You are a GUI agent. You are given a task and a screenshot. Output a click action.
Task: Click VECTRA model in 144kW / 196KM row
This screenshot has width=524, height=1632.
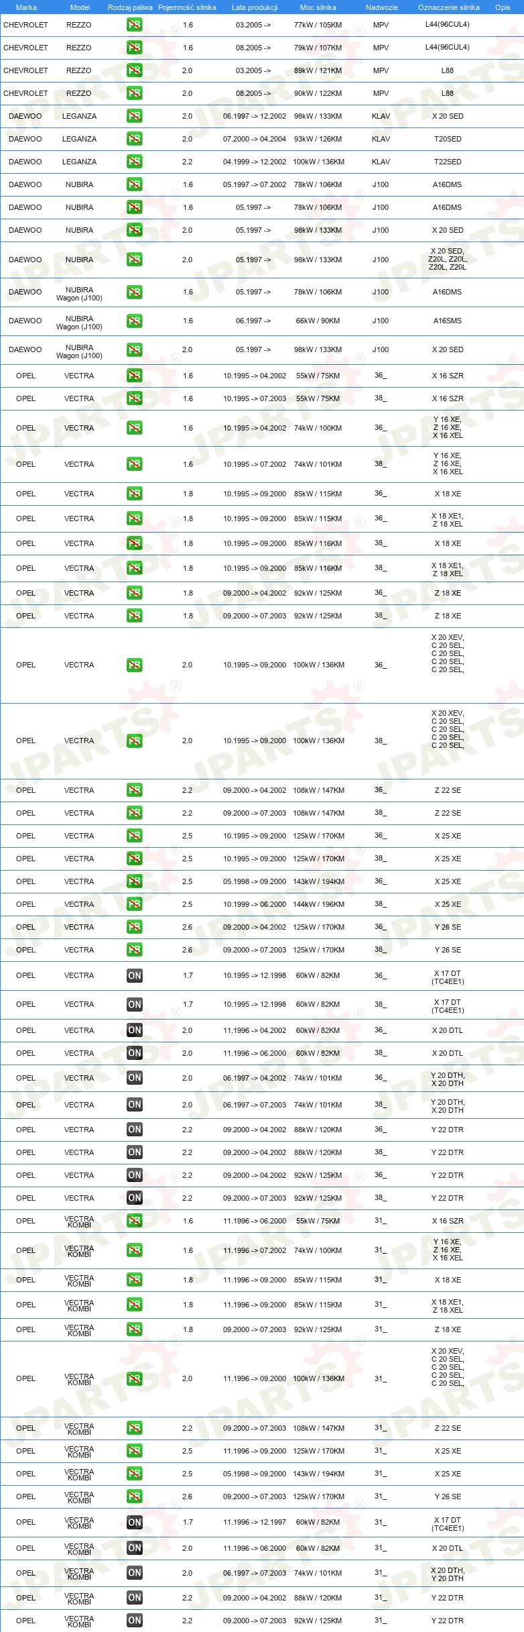pyautogui.click(x=79, y=904)
